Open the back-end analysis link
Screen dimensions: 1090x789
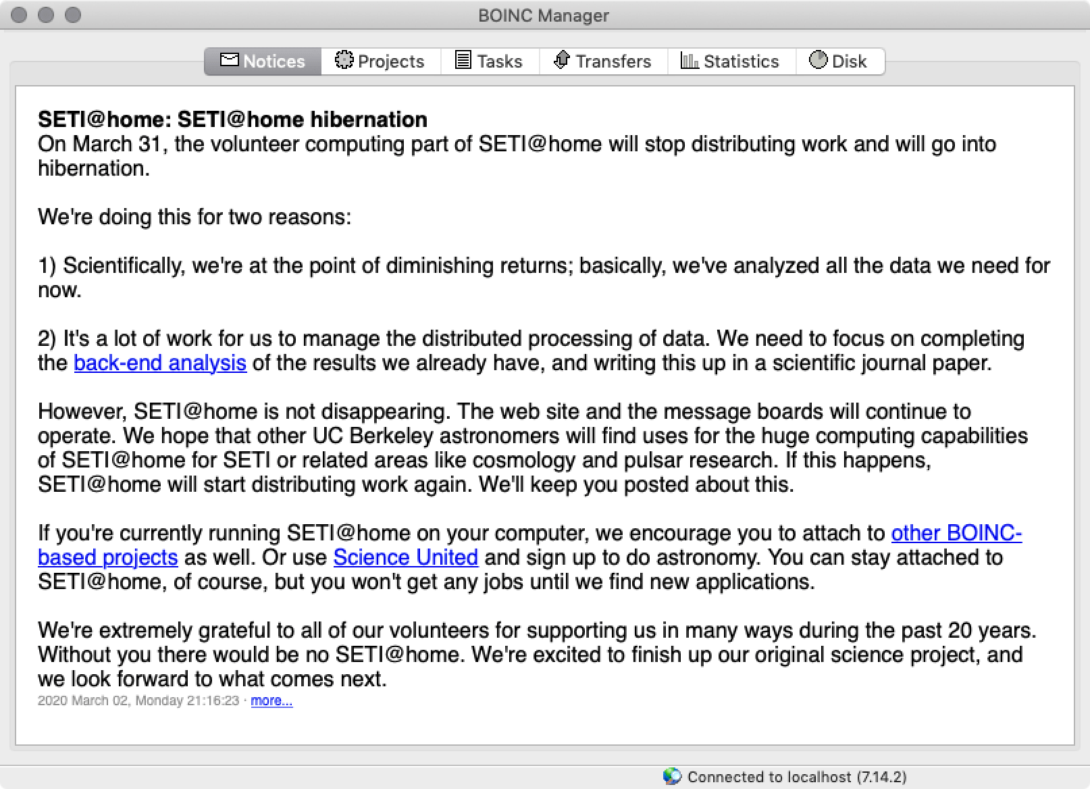coord(159,363)
